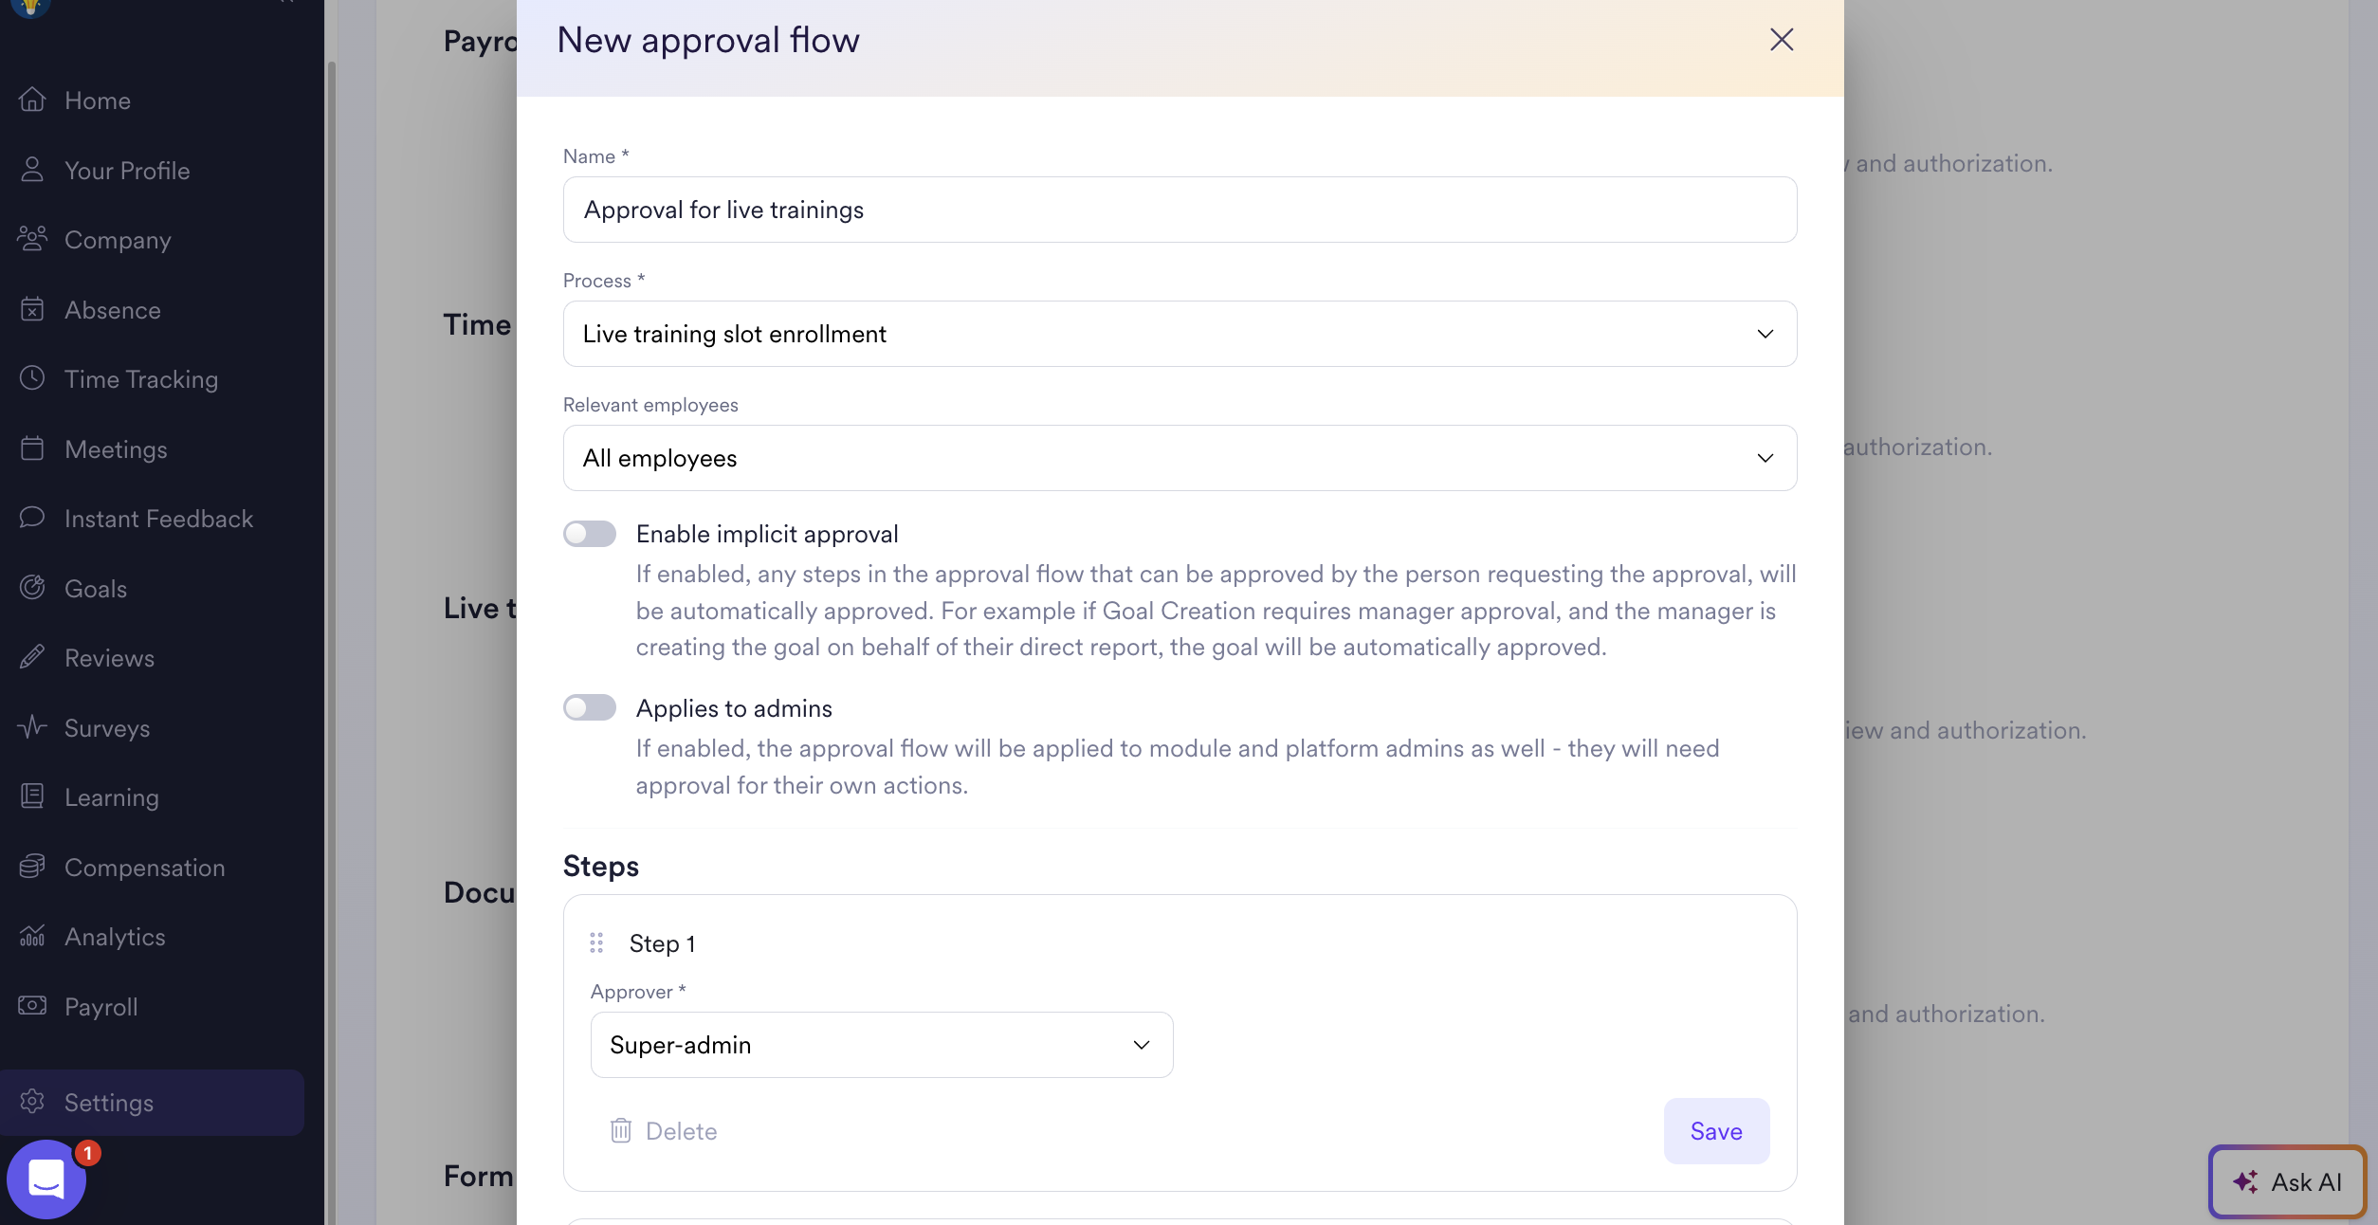Open the Process dropdown
Image resolution: width=2378 pixels, height=1225 pixels.
pos(1180,334)
